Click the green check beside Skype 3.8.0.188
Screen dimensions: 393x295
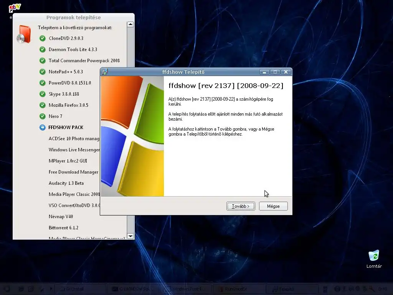43,94
